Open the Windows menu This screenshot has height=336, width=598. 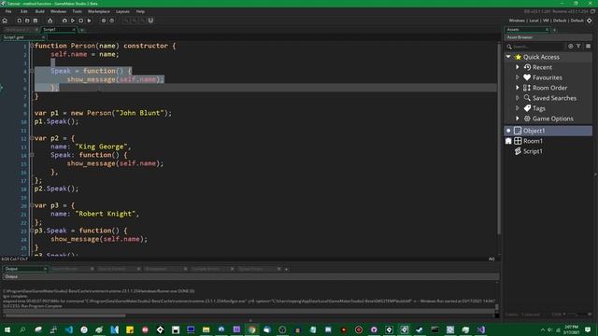58,11
